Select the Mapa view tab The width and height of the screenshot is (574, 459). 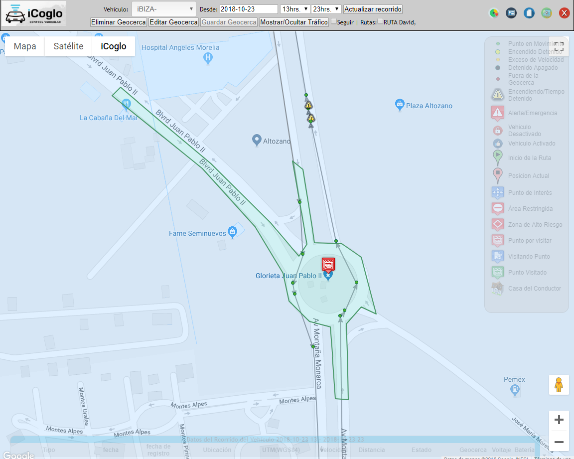click(x=25, y=46)
